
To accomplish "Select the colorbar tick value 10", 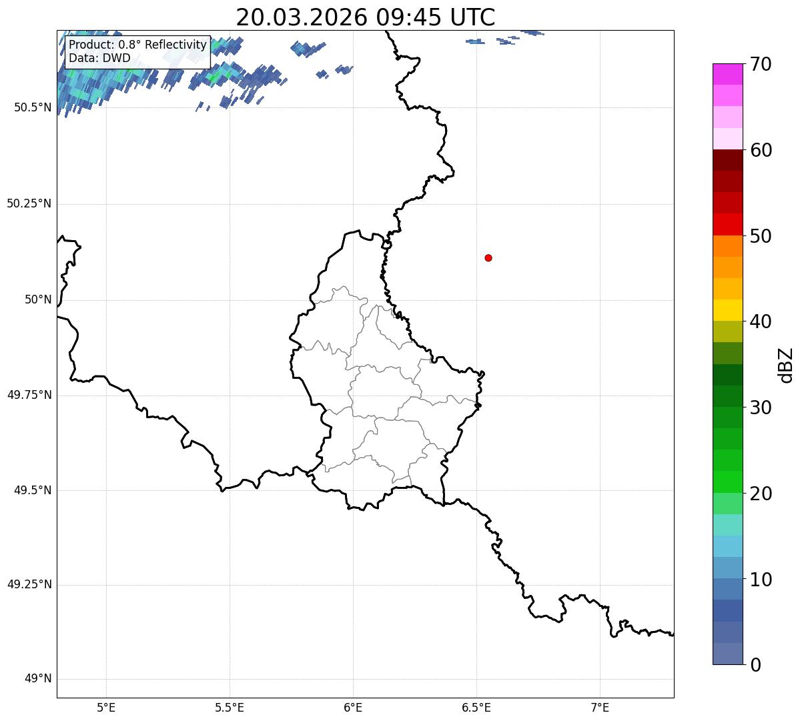I will (761, 579).
